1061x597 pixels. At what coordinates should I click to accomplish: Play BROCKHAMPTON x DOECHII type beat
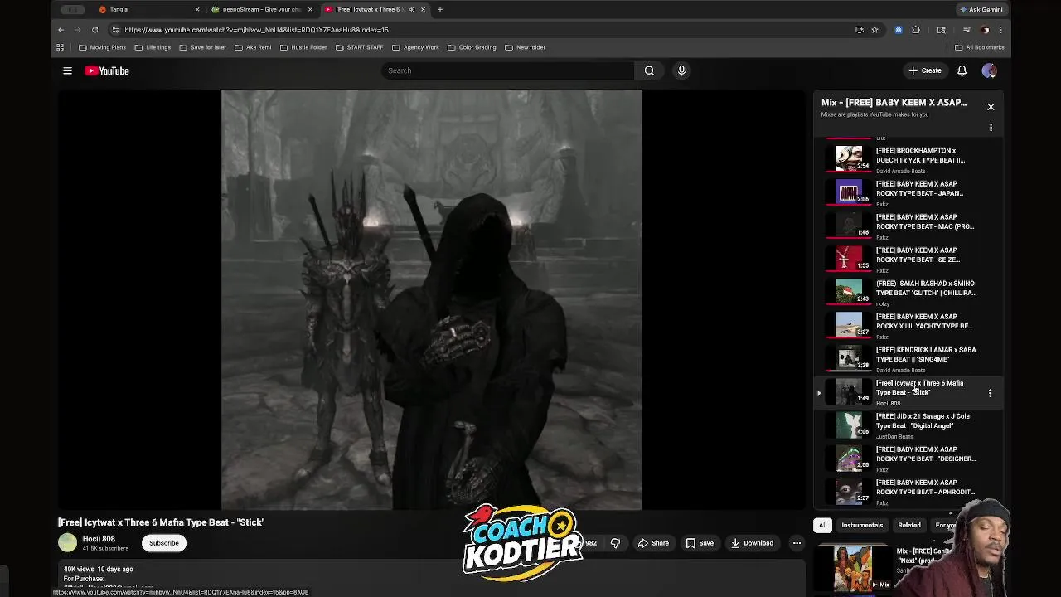908,158
